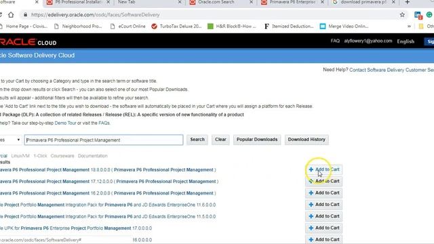Click the site lock icon
The height and width of the screenshot is (244, 434).
pyautogui.click(x=25, y=15)
